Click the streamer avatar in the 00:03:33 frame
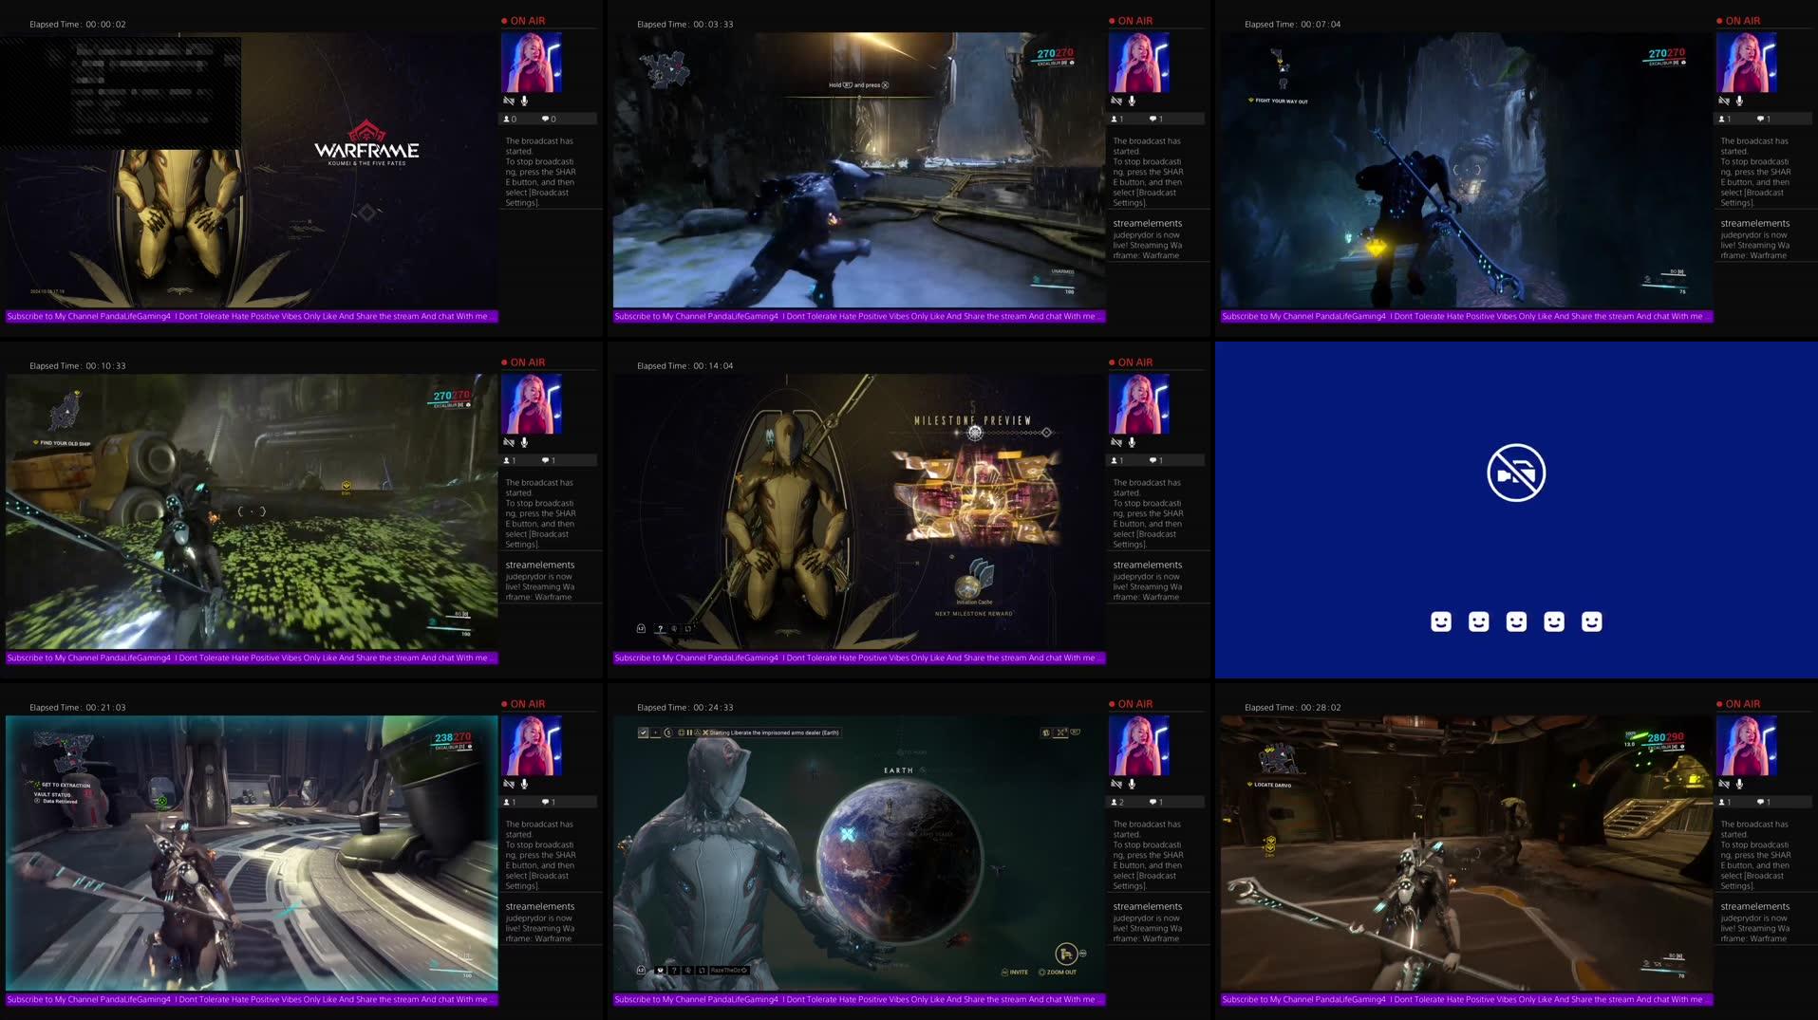The width and height of the screenshot is (1818, 1020). [x=1139, y=63]
